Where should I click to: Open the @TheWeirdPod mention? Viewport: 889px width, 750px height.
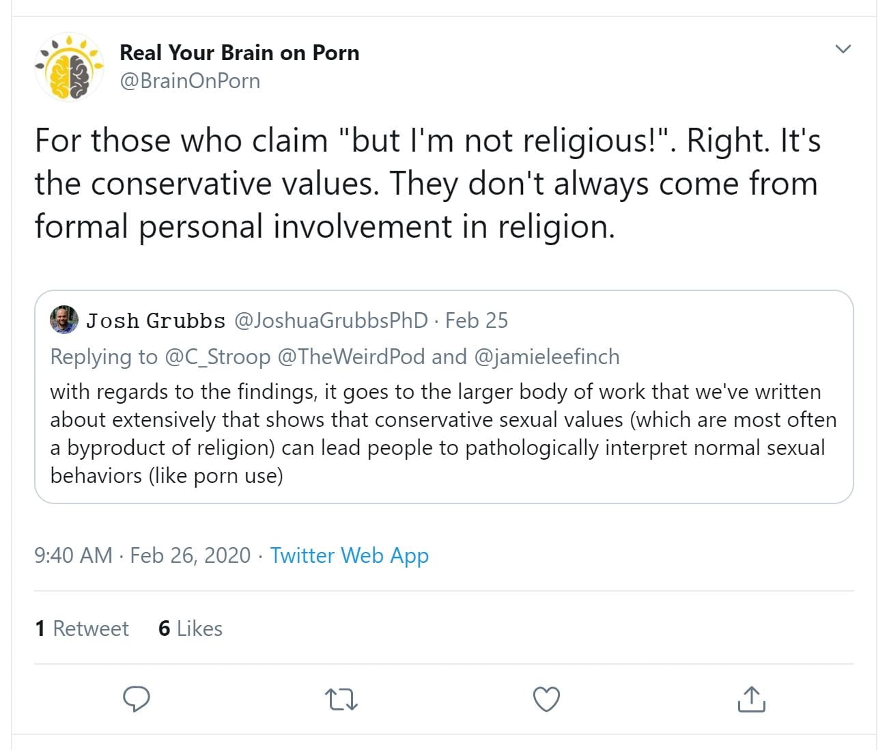pos(352,357)
